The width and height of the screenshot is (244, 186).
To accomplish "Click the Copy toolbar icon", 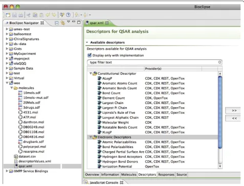I will click(35, 15).
